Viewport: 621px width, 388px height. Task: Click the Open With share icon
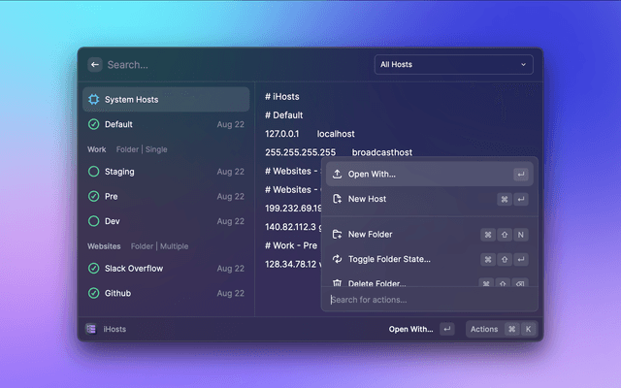[x=337, y=175]
